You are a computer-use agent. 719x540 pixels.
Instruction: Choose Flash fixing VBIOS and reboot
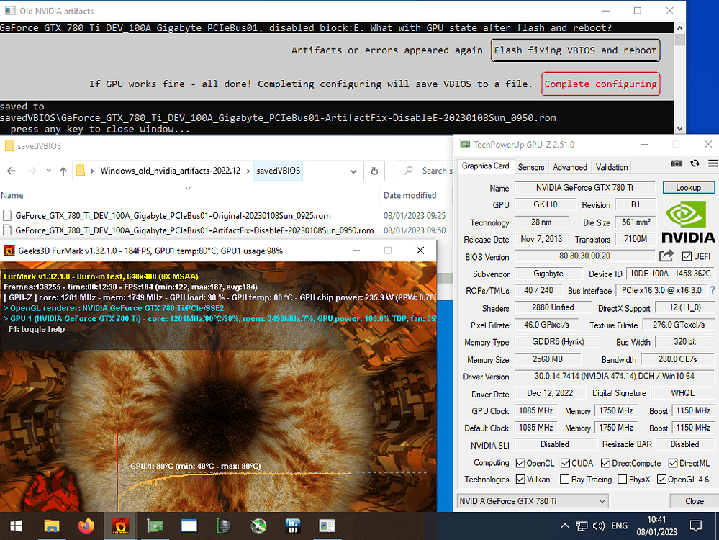pos(575,50)
